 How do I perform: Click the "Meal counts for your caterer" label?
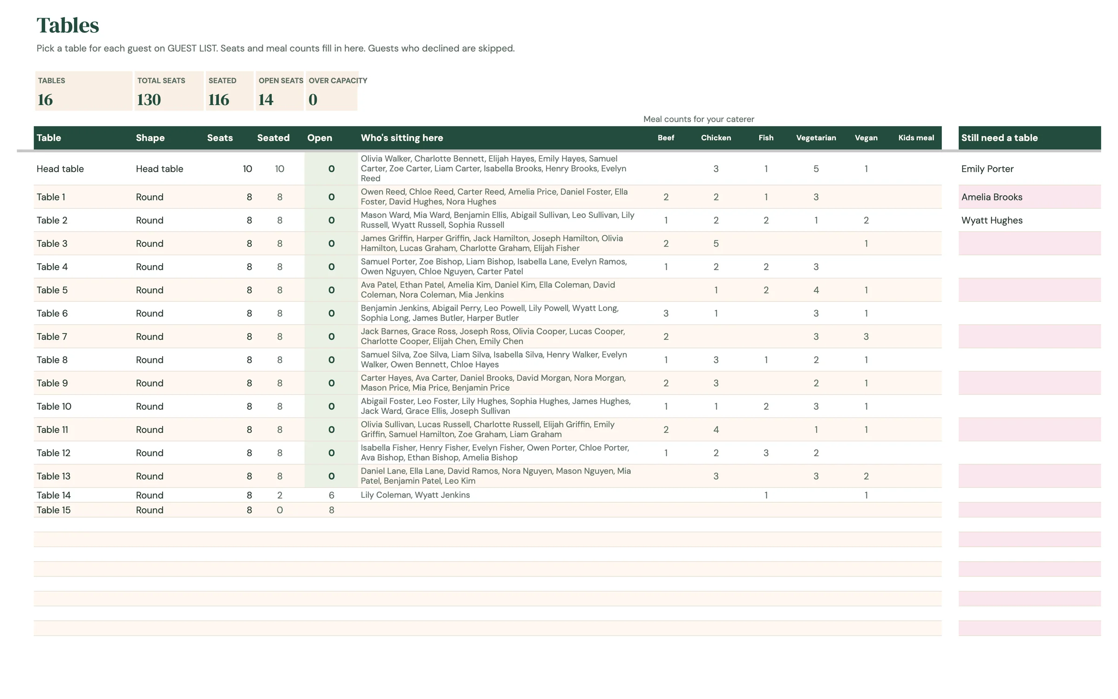point(698,119)
